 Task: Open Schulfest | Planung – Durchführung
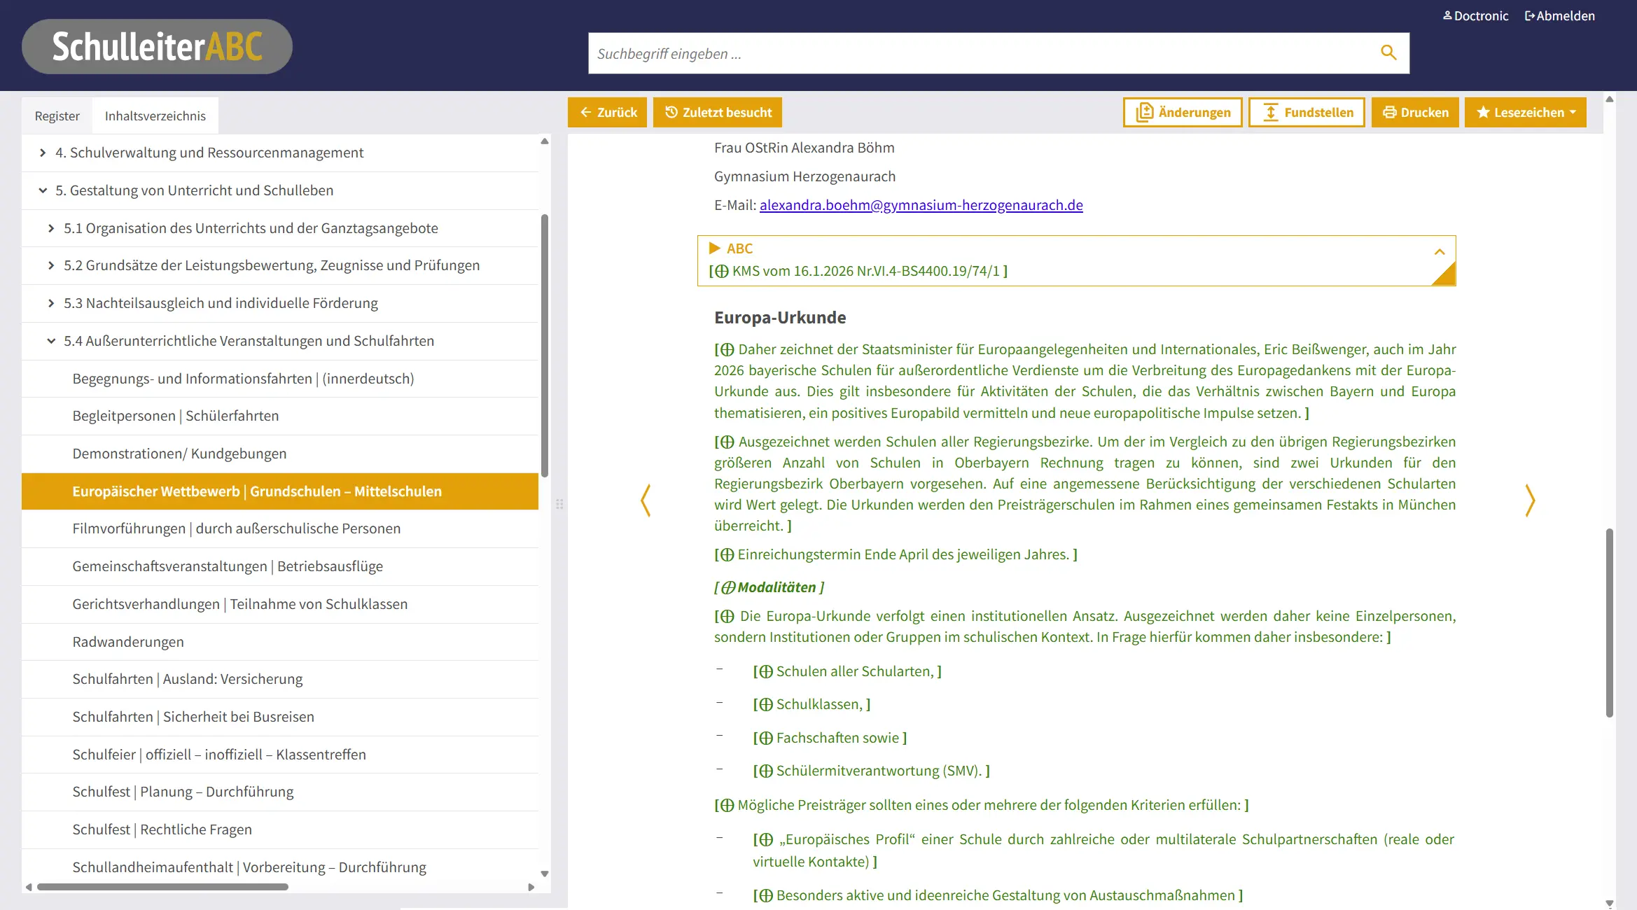click(x=280, y=792)
